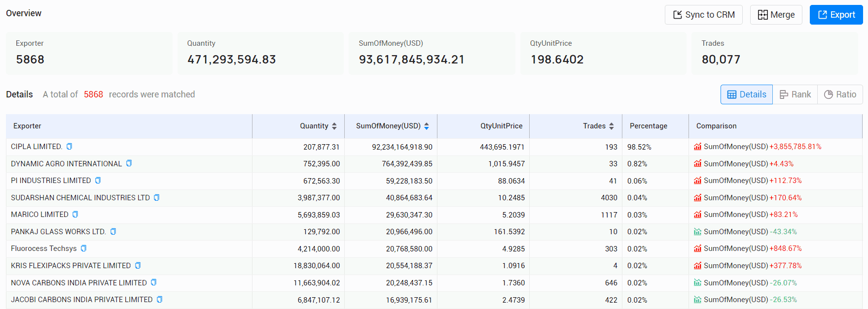Switch to the Ratio view tab
This screenshot has width=868, height=309.
pyautogui.click(x=840, y=94)
